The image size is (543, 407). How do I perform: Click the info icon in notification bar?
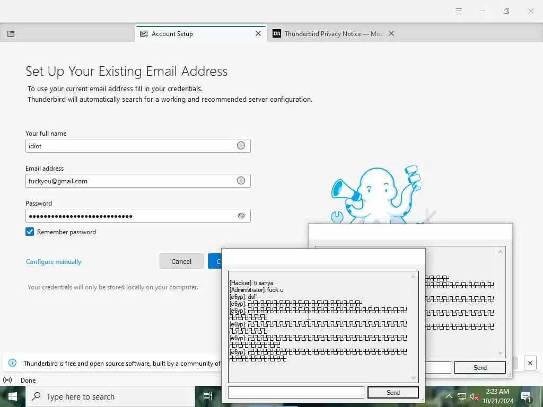tap(13, 363)
